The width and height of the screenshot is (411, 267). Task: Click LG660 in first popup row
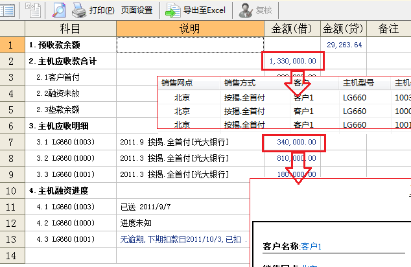355,97
